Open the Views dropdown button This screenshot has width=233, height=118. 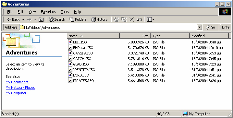click(150, 19)
